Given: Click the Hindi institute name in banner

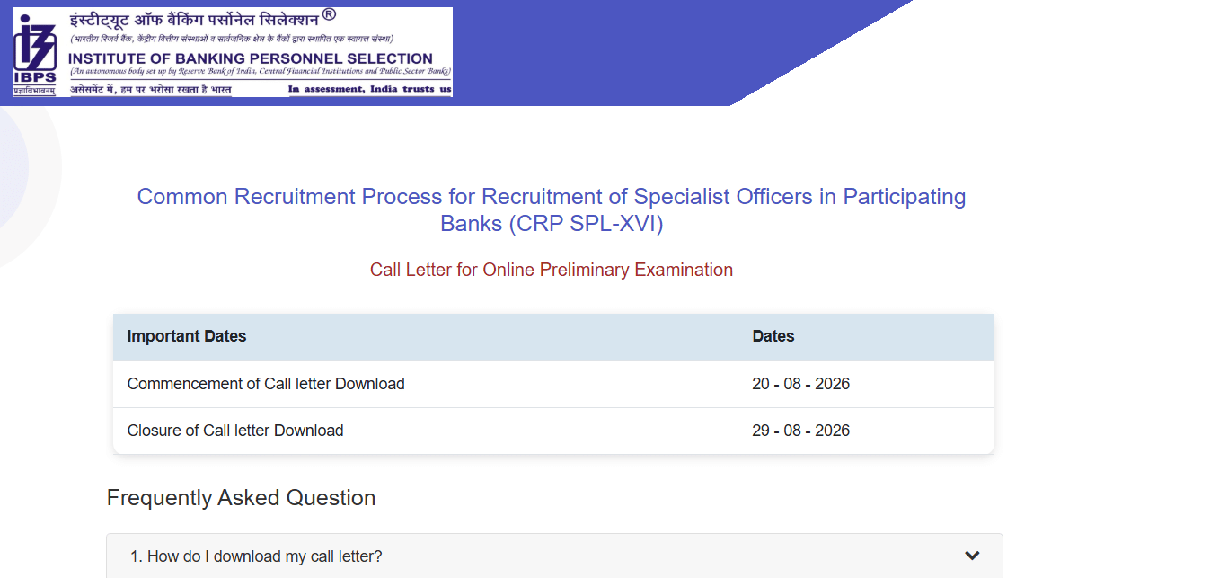Looking at the screenshot, I should [194, 20].
